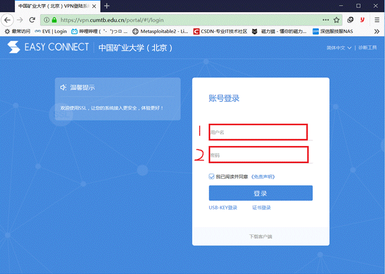385x274 pixels.
Task: Expand the 简体中文 language dropdown
Action: pos(339,48)
